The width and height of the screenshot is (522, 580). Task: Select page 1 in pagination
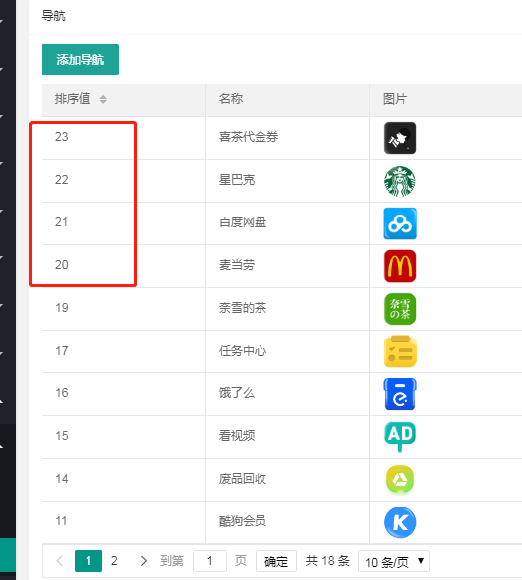(x=88, y=561)
